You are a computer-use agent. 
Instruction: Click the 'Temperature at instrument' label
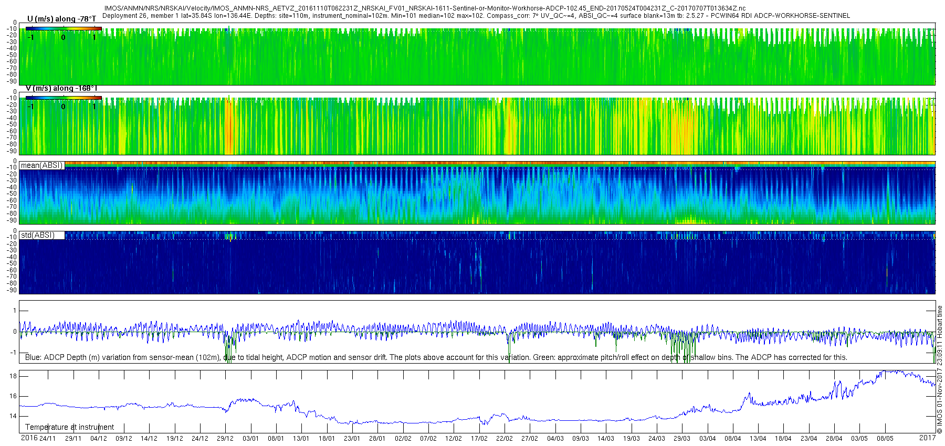point(69,427)
